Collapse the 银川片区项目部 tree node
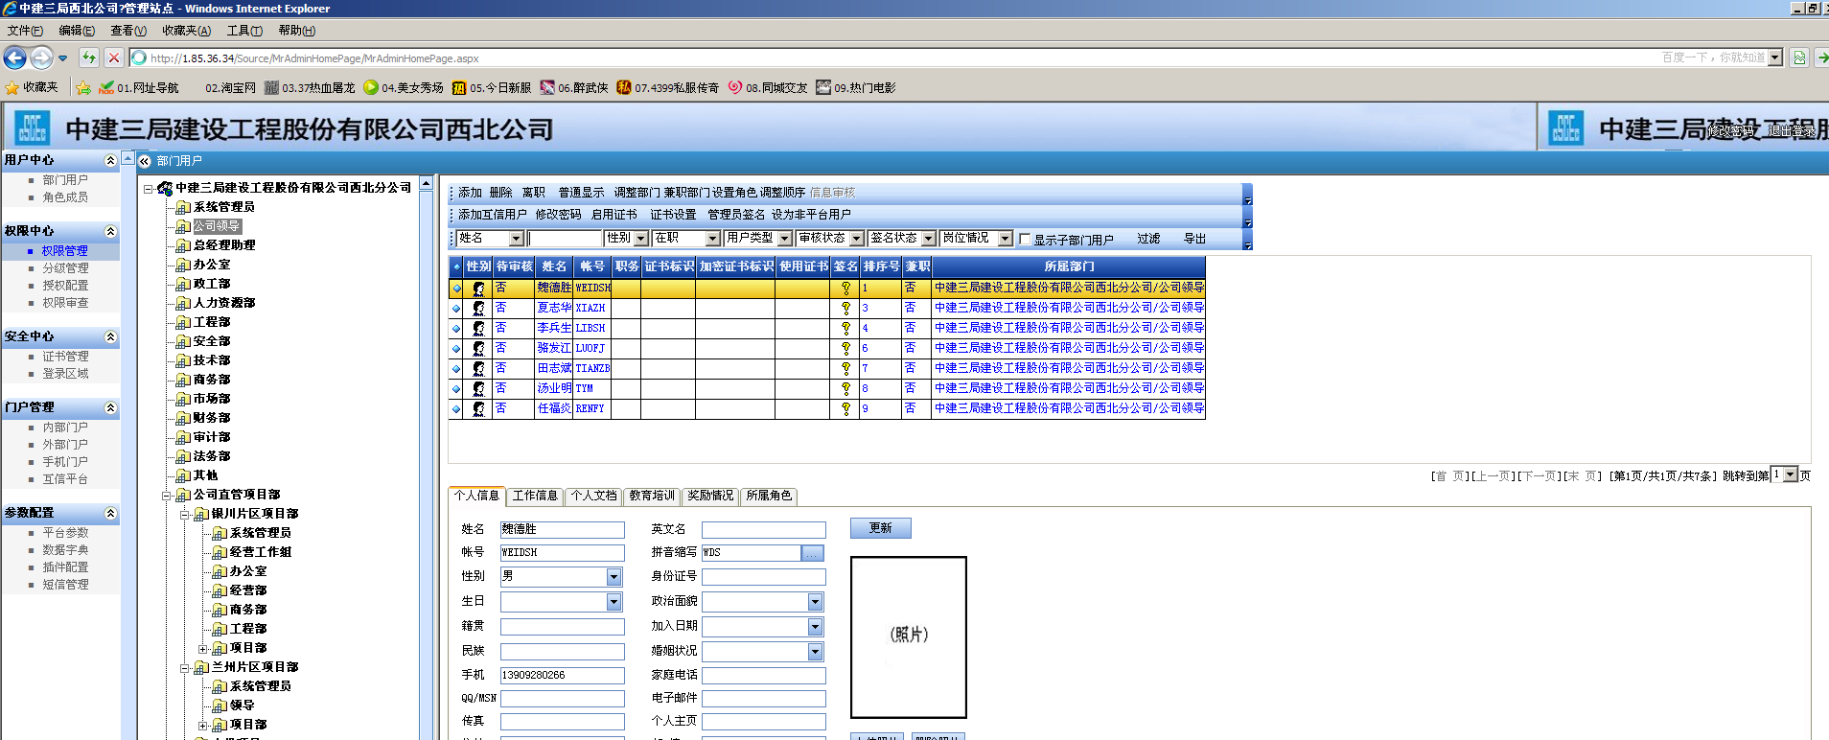 pos(184,514)
